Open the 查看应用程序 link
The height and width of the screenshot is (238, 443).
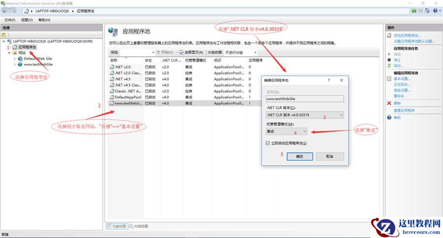(404, 110)
